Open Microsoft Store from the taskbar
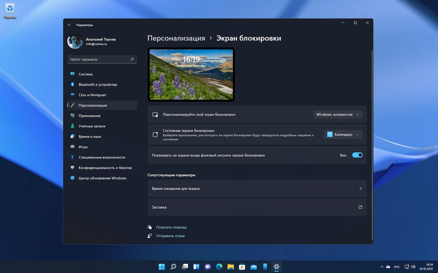 [242, 267]
